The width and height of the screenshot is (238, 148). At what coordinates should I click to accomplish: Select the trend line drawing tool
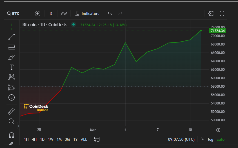(x=12, y=37)
